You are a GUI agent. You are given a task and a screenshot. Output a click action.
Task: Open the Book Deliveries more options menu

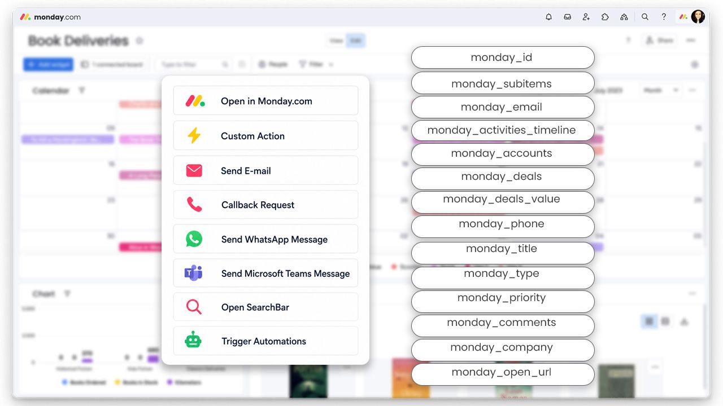[691, 41]
